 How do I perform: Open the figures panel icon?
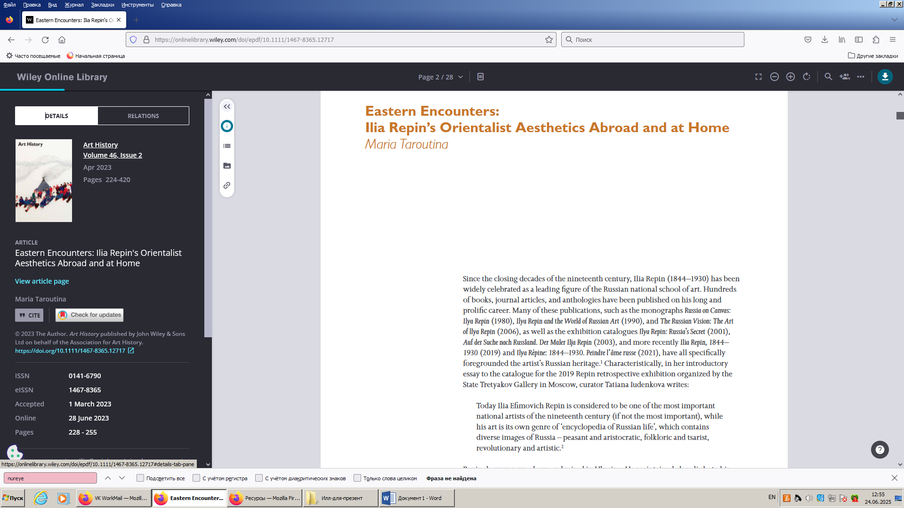[227, 166]
